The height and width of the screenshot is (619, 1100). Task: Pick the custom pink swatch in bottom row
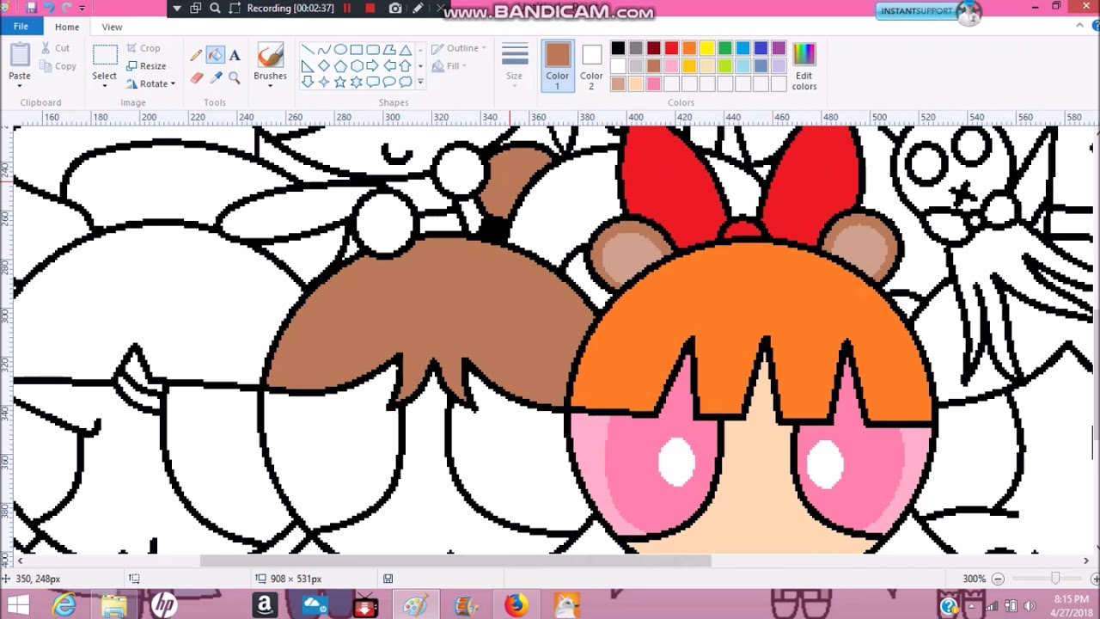click(x=654, y=83)
